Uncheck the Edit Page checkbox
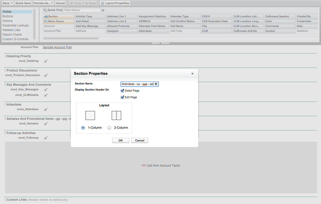 [x=123, y=97]
